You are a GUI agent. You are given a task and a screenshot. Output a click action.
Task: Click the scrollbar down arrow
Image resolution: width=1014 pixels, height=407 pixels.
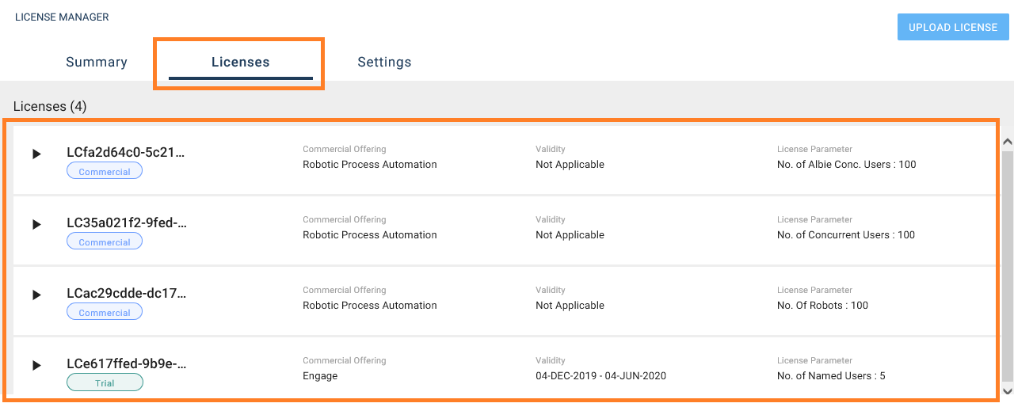click(1008, 391)
